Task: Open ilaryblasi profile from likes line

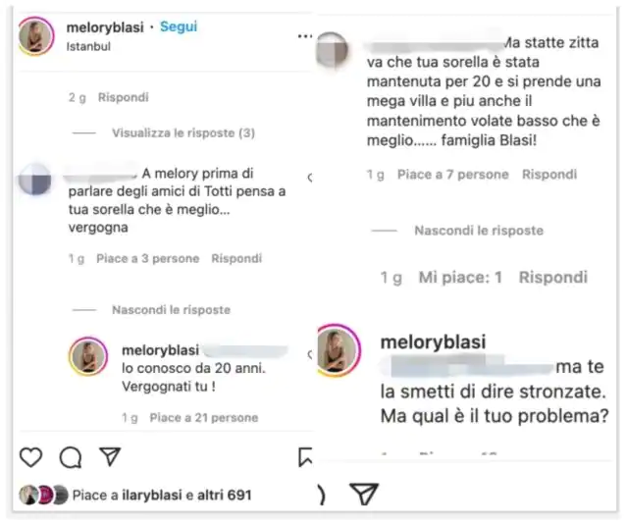Action: coord(152,495)
